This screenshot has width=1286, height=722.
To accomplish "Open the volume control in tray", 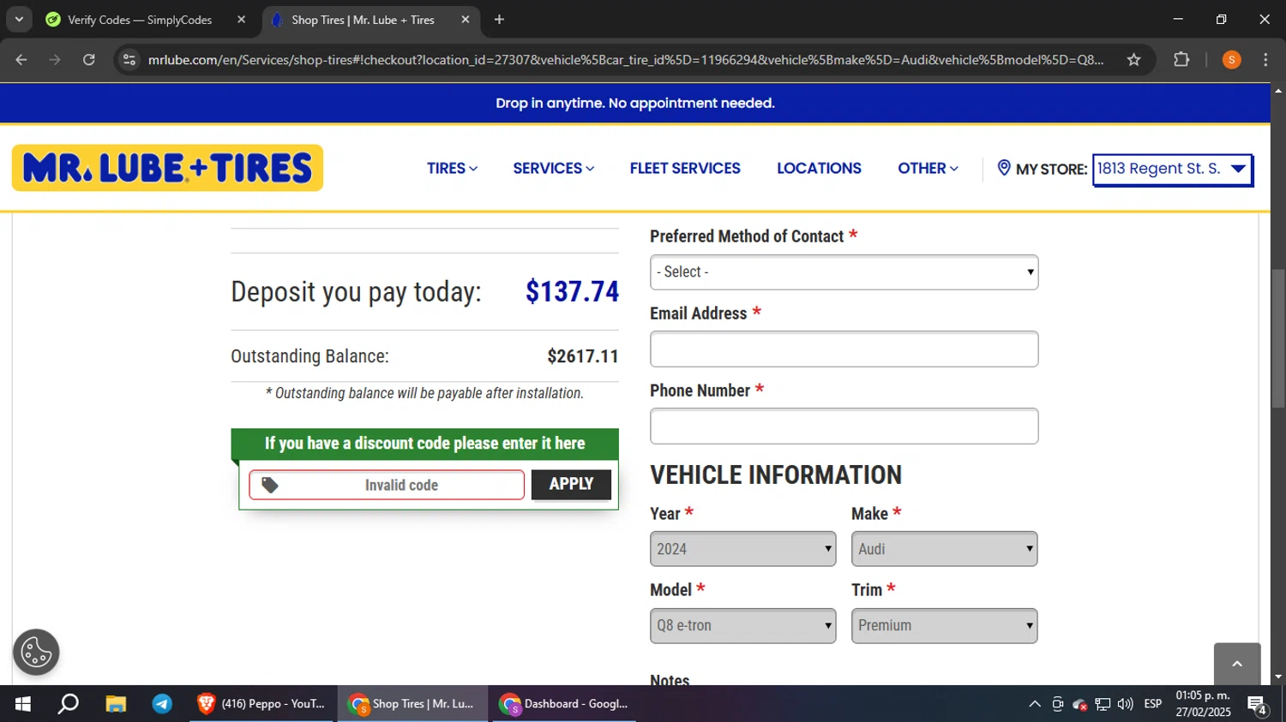I will [1125, 704].
